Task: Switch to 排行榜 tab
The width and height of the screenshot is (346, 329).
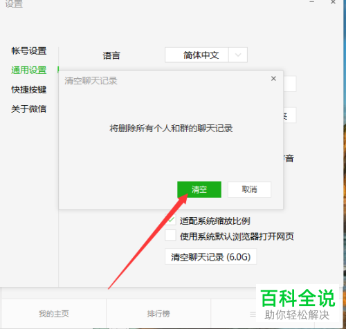Action: [158, 314]
